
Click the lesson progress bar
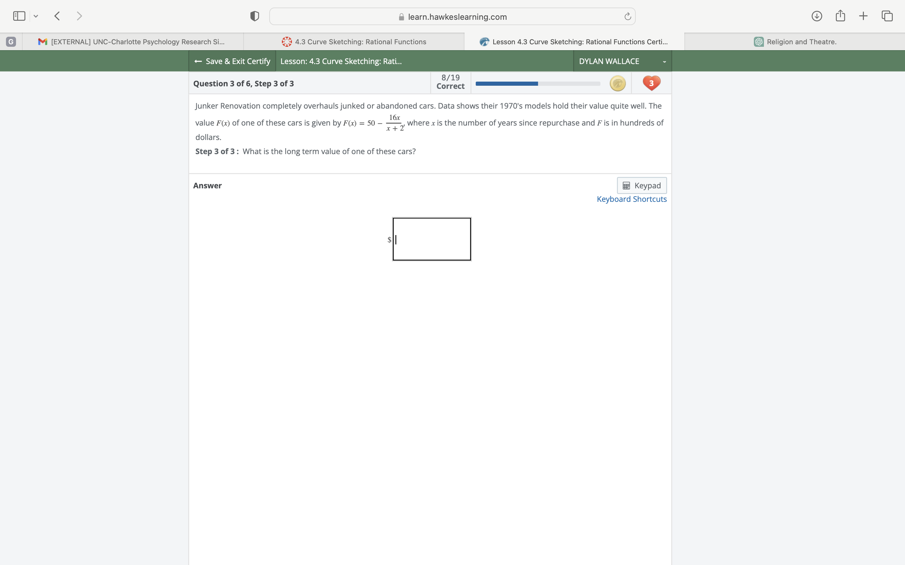537,84
